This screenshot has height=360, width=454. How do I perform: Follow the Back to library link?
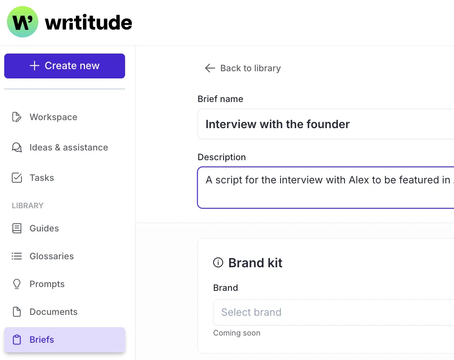point(250,68)
